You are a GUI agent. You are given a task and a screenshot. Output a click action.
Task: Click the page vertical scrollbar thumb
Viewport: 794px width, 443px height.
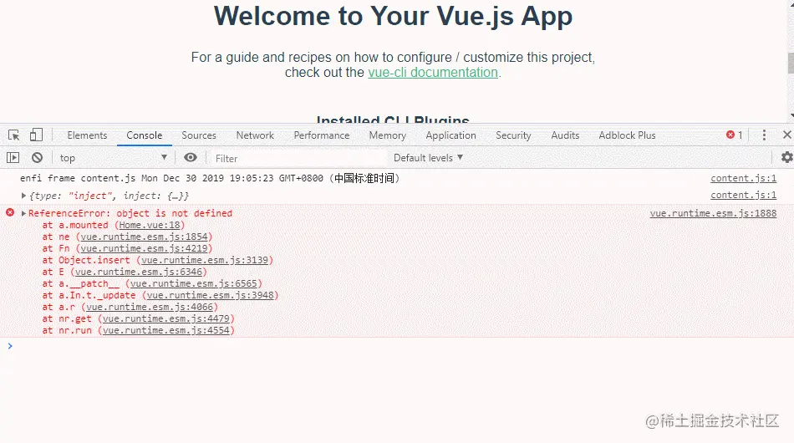pyautogui.click(x=790, y=63)
